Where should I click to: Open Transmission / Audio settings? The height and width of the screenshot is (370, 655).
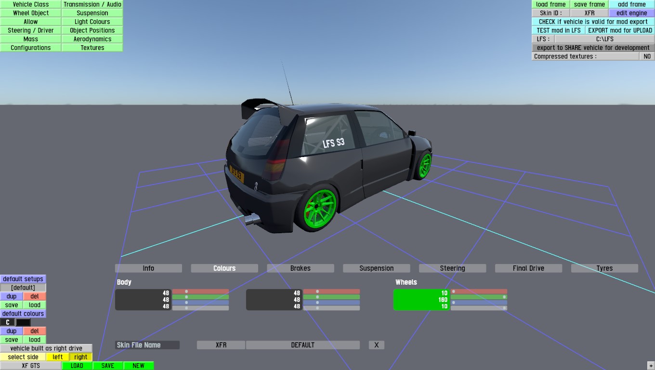[x=92, y=4]
